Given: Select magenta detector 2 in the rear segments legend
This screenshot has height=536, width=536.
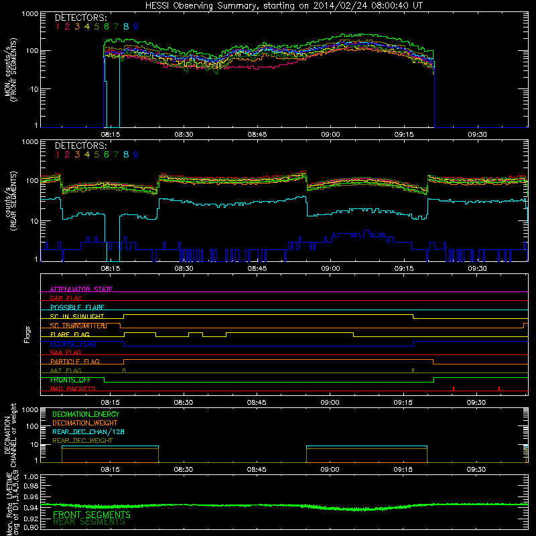Looking at the screenshot, I should [68, 155].
